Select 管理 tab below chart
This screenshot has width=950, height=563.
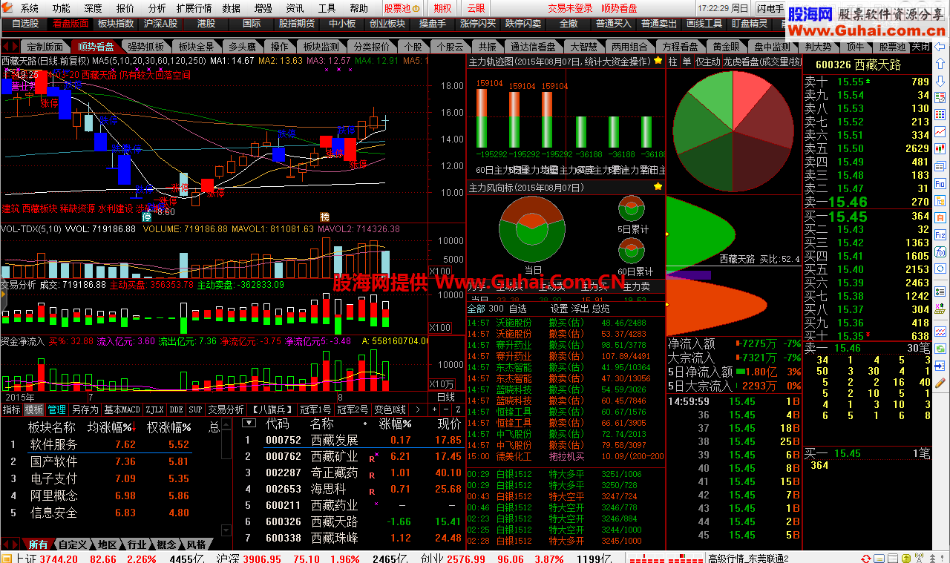pyautogui.click(x=57, y=409)
